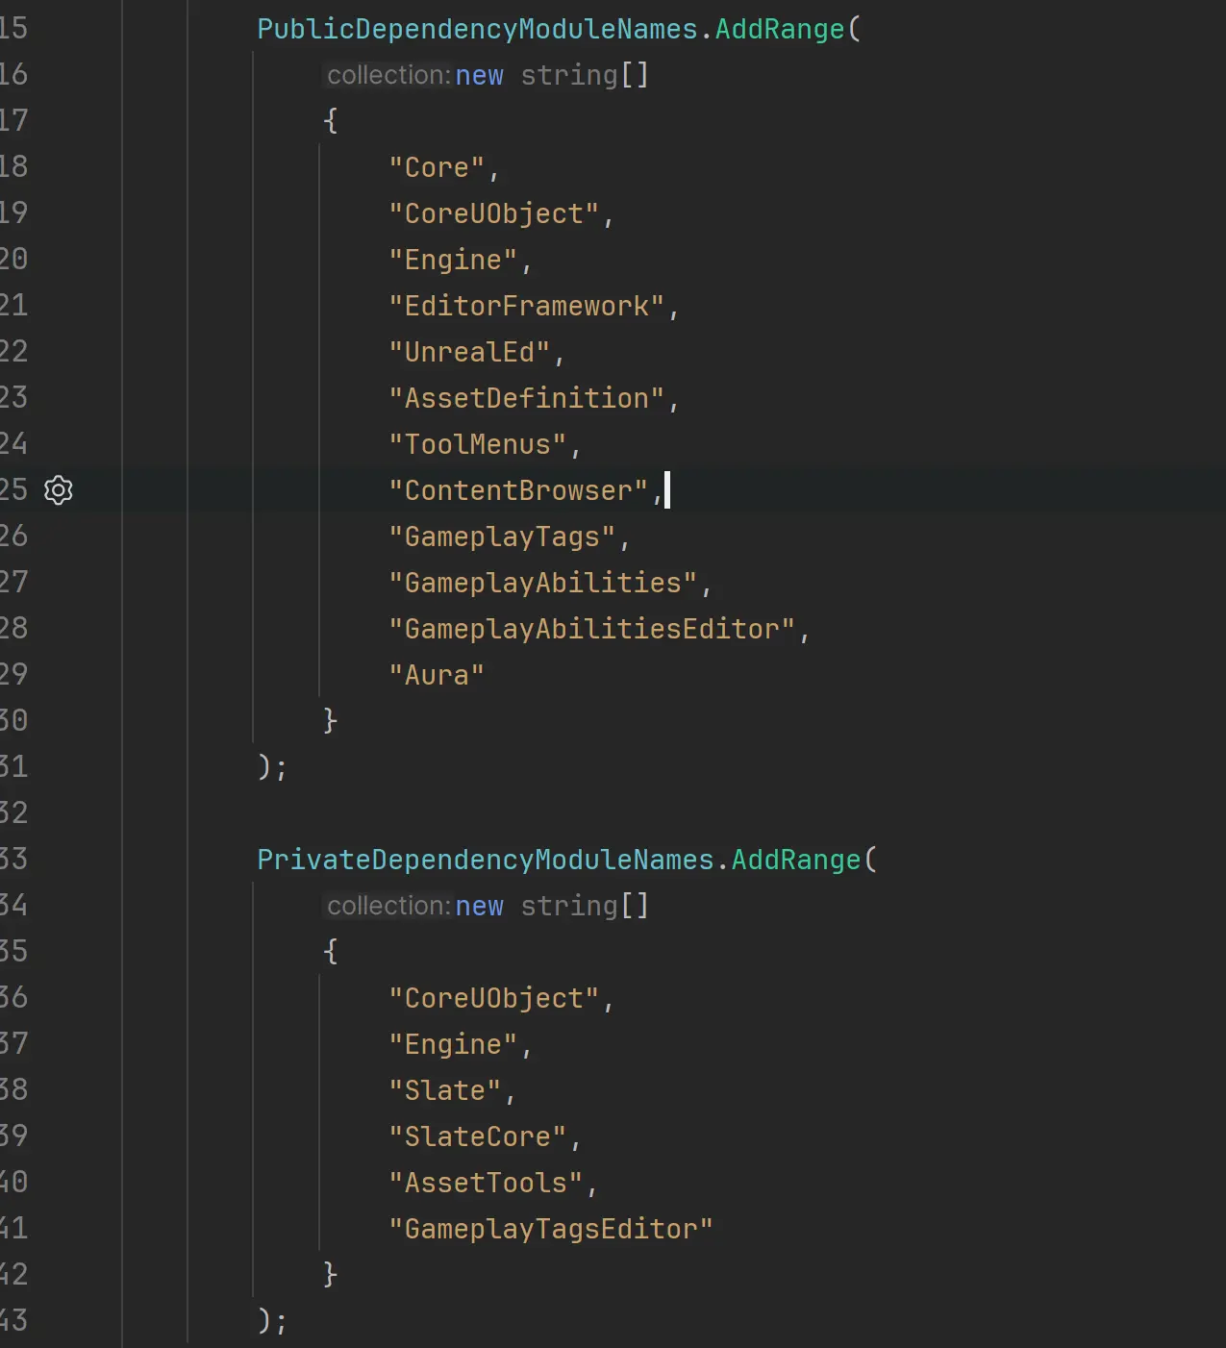Place cursor on the "Core" string

coord(437,167)
